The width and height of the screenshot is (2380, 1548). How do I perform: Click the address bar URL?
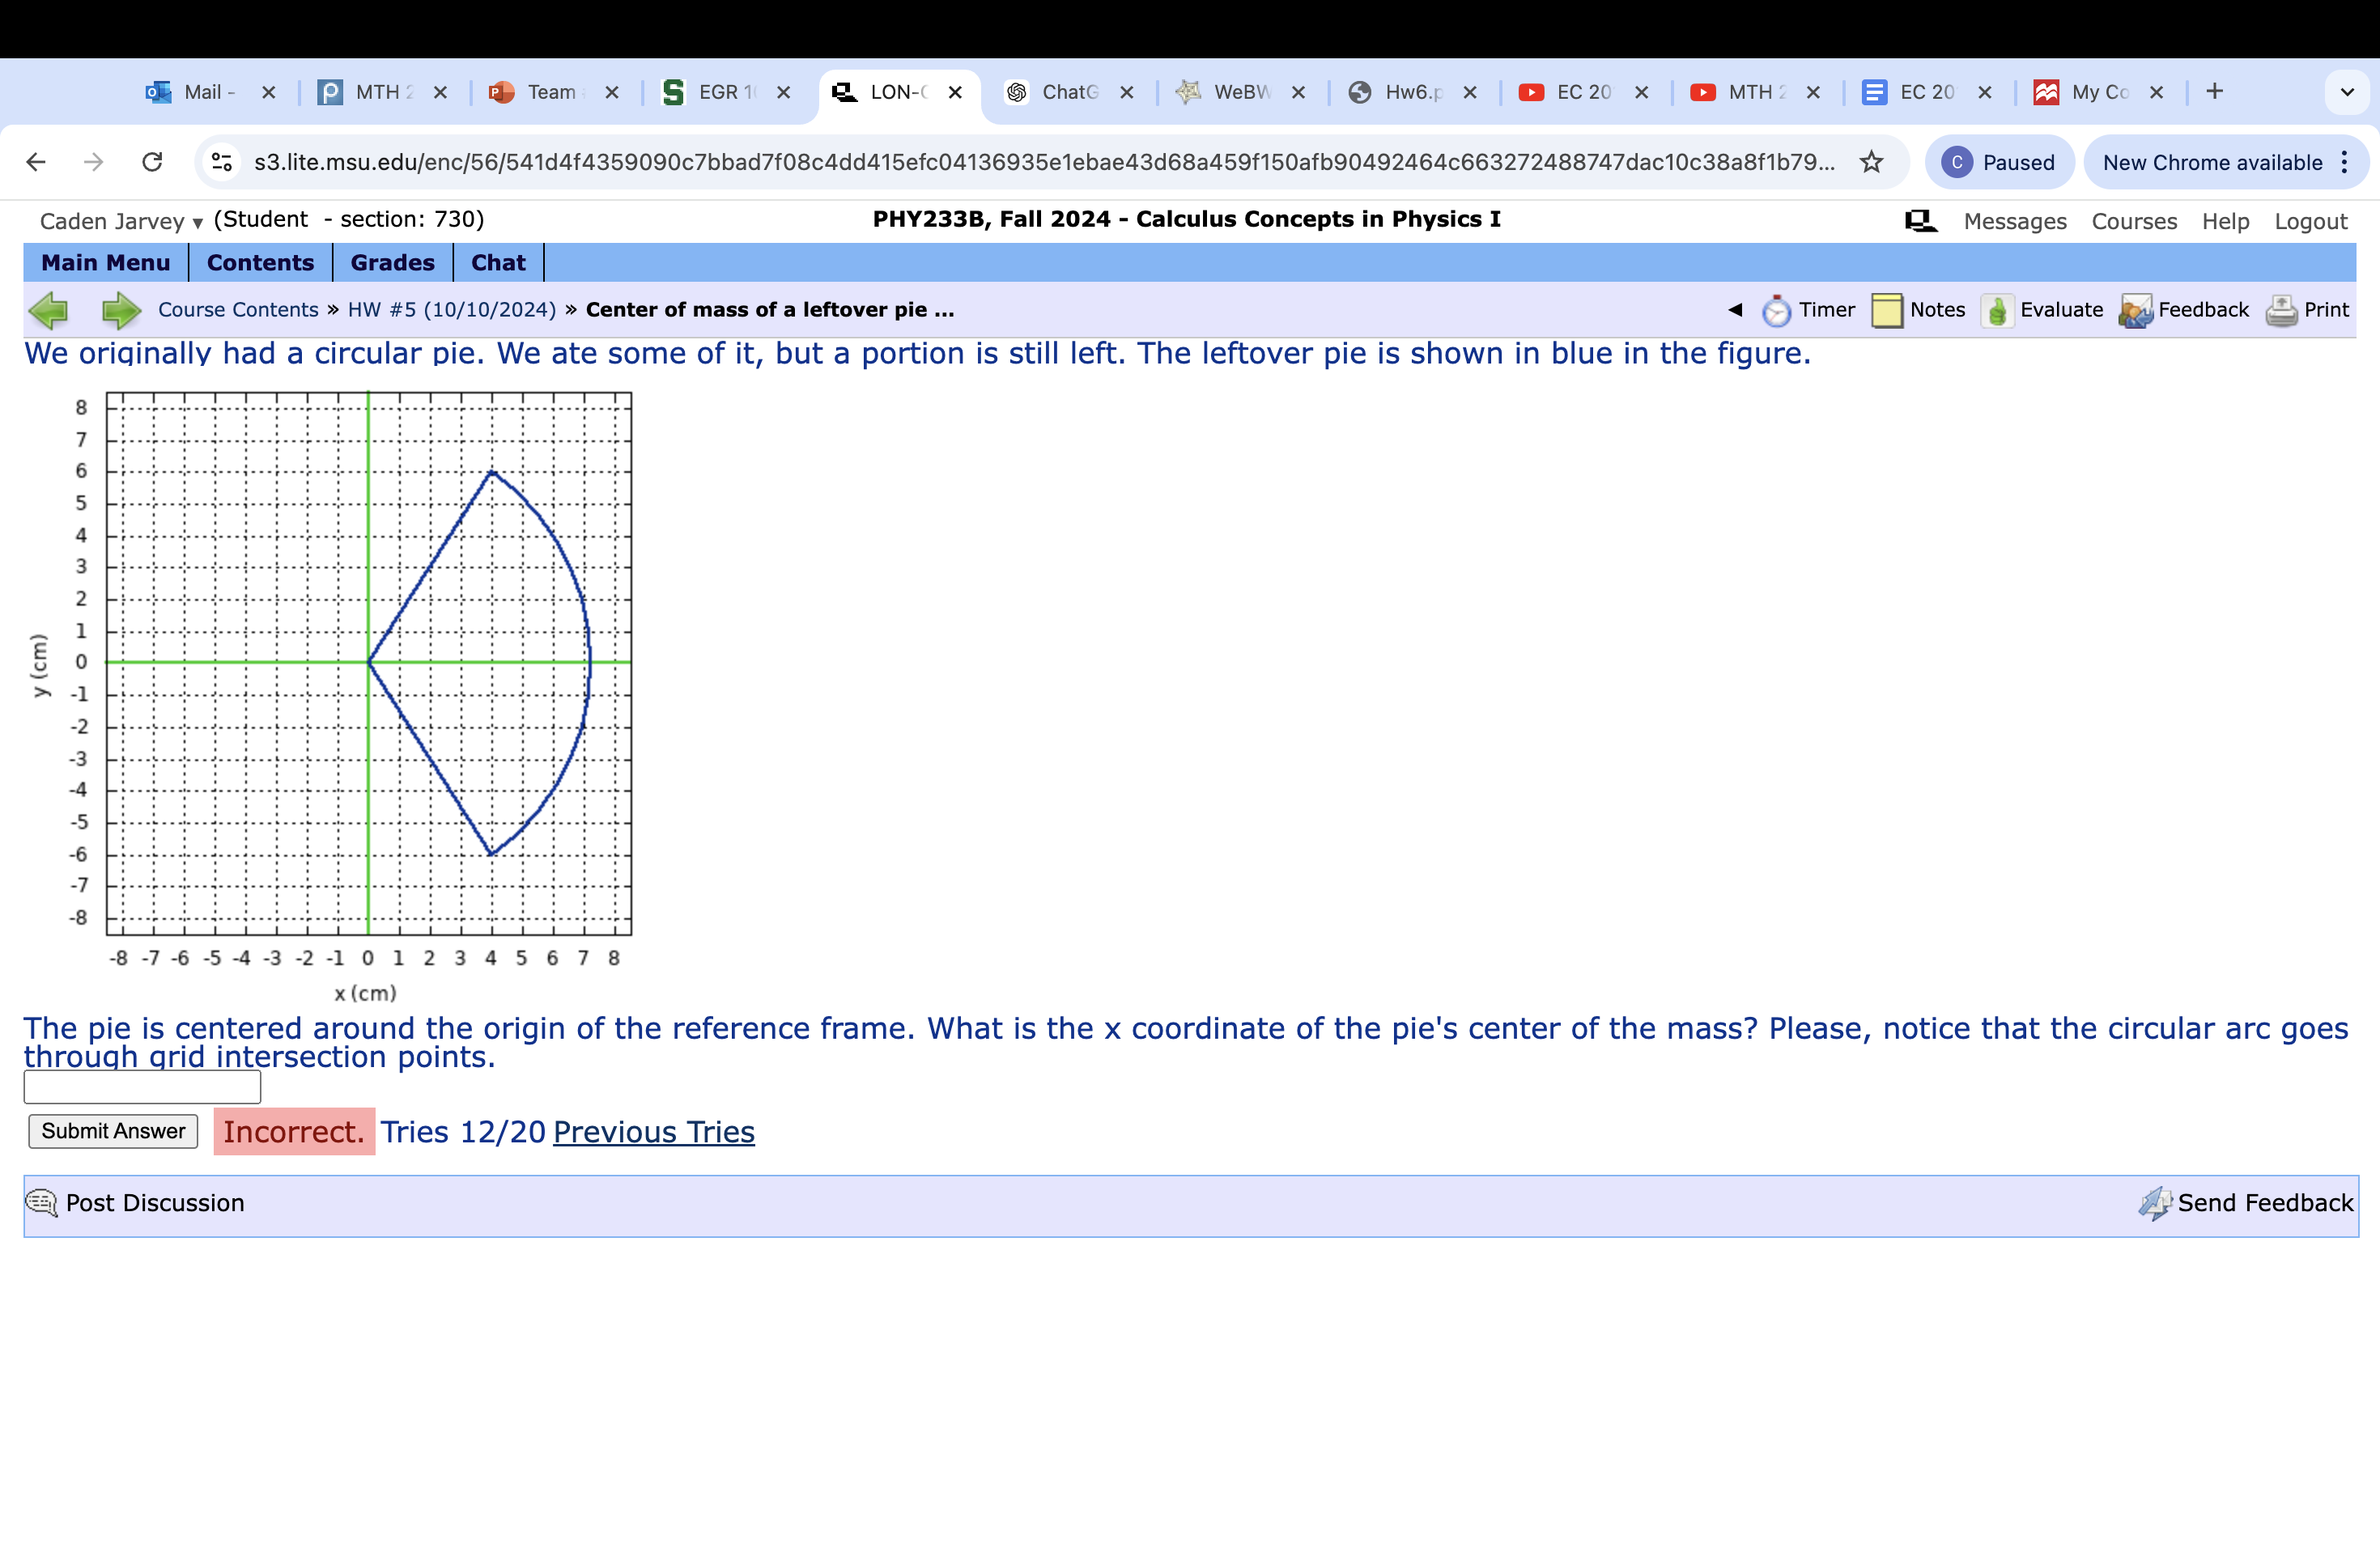[x=1044, y=162]
